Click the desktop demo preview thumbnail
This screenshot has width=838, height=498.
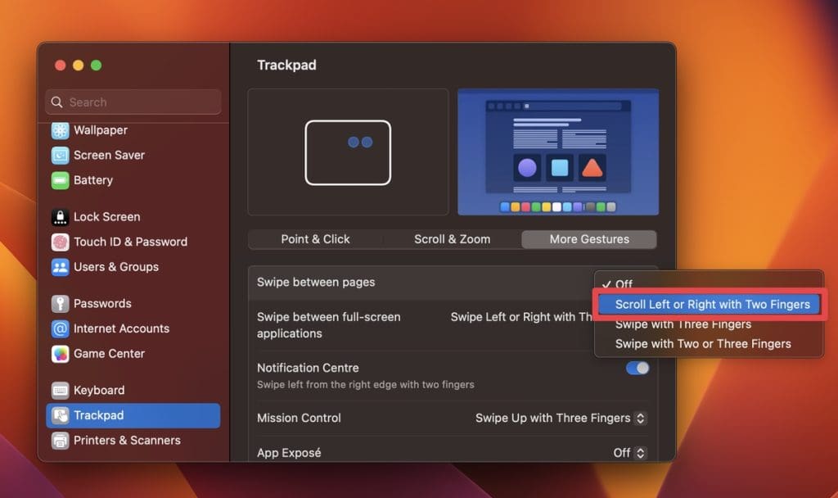point(558,152)
